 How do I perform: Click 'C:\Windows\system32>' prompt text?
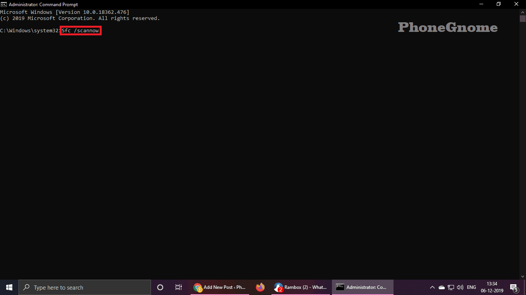pyautogui.click(x=30, y=30)
